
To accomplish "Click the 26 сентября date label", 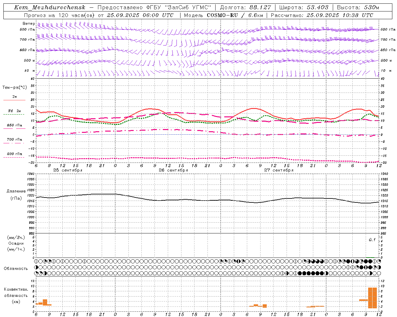I will pyautogui.click(x=173, y=170).
